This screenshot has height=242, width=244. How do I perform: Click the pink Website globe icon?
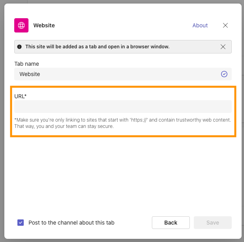pyautogui.click(x=21, y=25)
